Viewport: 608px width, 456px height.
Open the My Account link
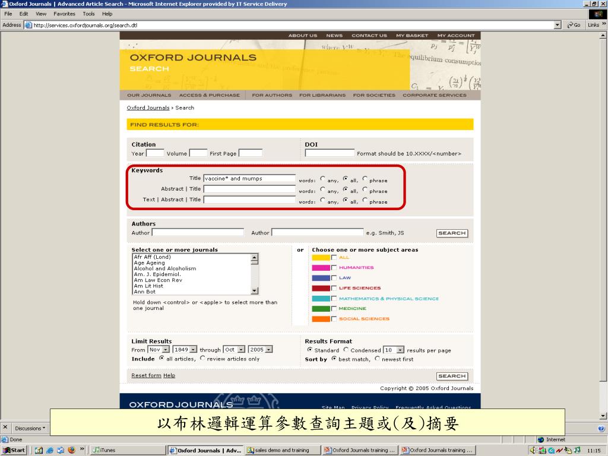click(x=455, y=35)
